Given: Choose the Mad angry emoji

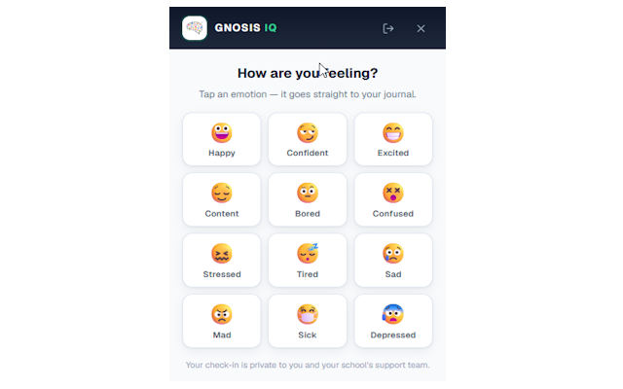Looking at the screenshot, I should tap(222, 314).
